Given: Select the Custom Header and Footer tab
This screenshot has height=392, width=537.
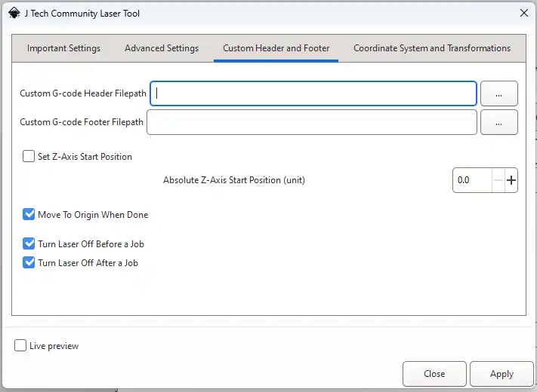Looking at the screenshot, I should click(276, 48).
